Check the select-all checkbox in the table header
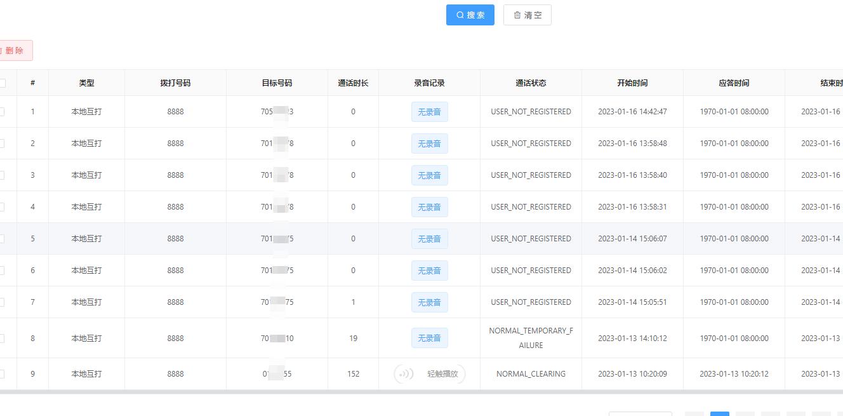Screen dimensions: 843x416 point(3,83)
